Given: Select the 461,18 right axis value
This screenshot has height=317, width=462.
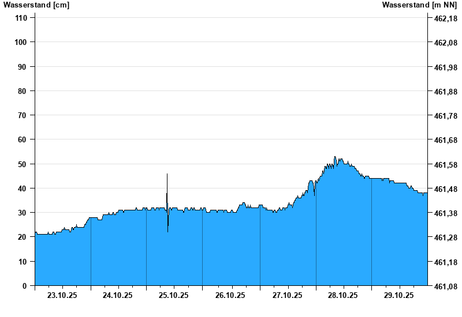Looking at the screenshot, I should point(446,262).
